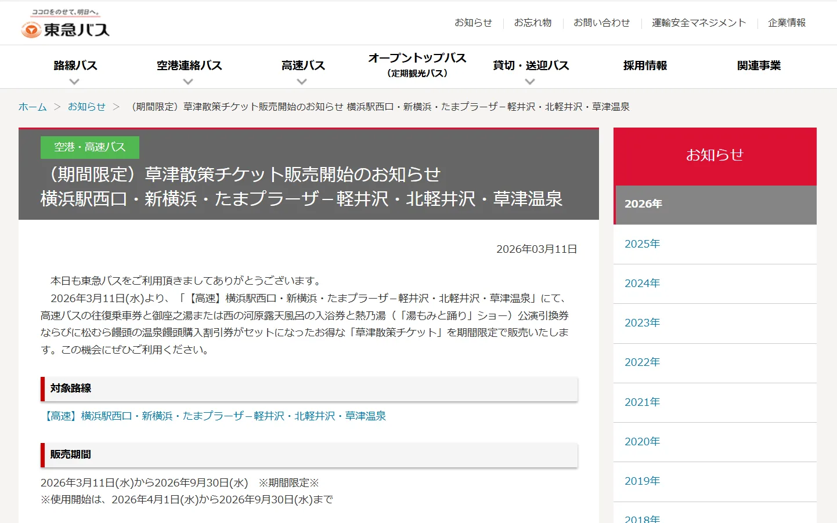Viewport: 837px width, 523px height.
Task: Click the 2026年 sidebar entry
Action: (x=643, y=204)
